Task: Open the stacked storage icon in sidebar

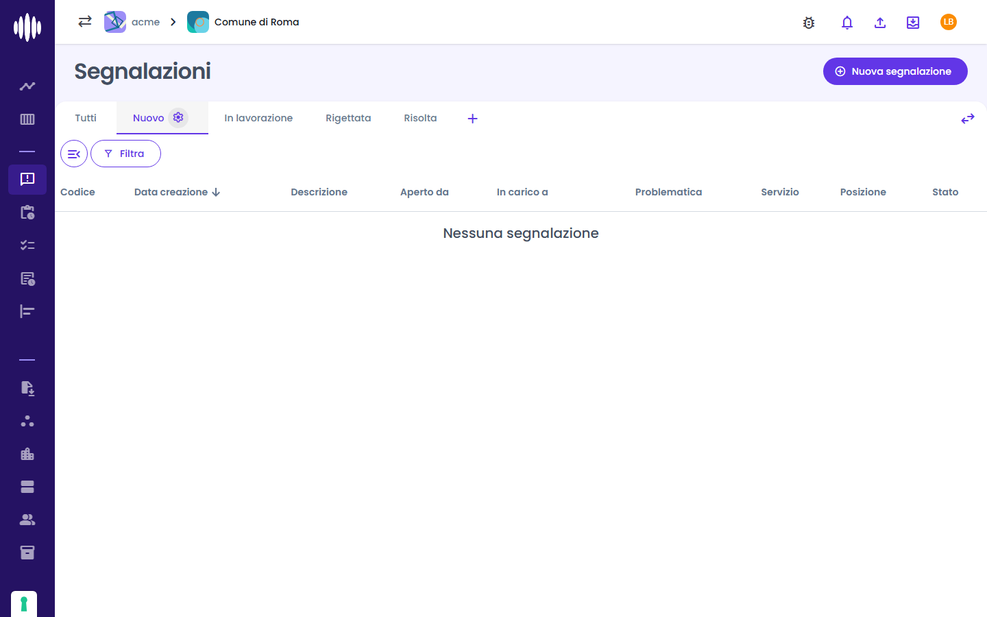Action: click(x=27, y=487)
